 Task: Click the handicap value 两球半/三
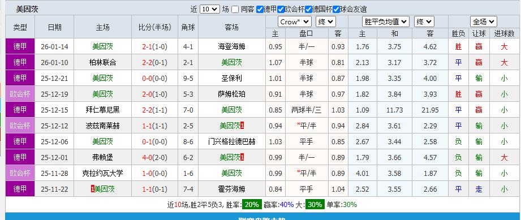(x=307, y=110)
